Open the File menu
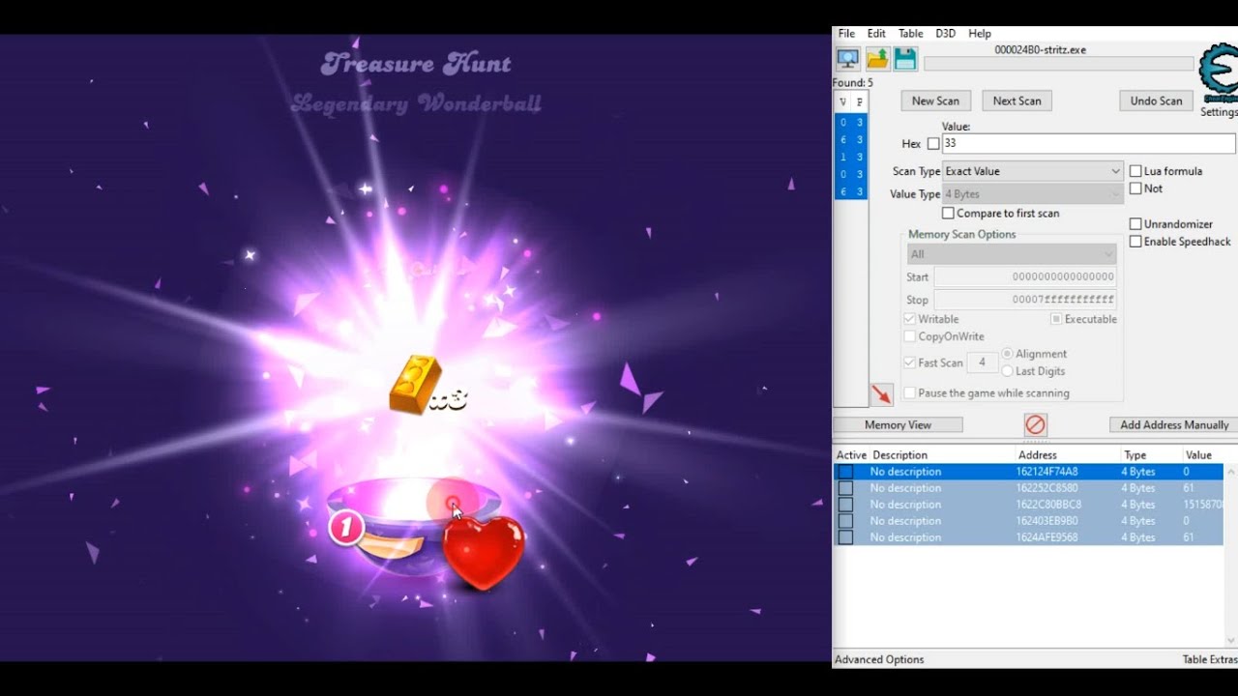The image size is (1238, 696). pos(846,33)
